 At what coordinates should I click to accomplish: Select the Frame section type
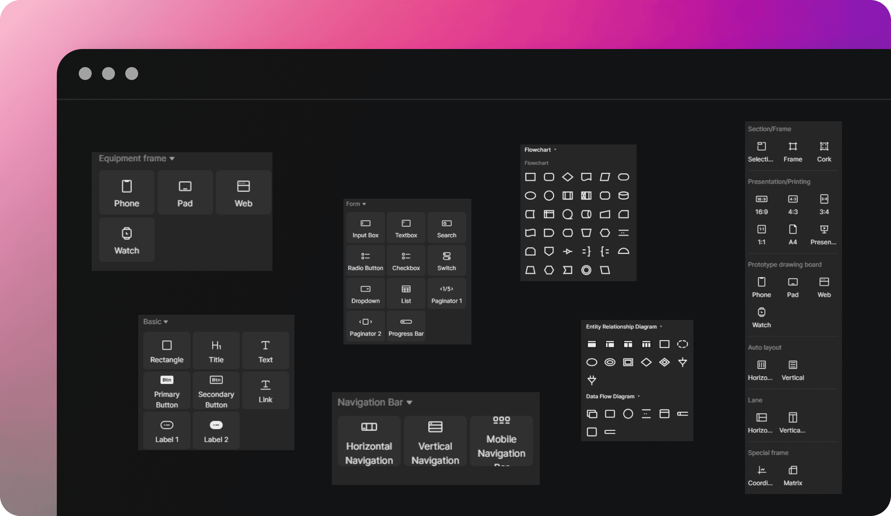click(792, 150)
